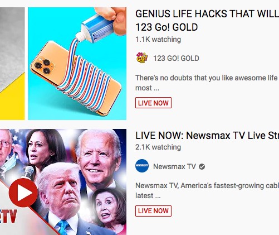The image size is (279, 235).
Task: Open the LIVE NOW: Newsmax TV Live stream title
Action: (x=207, y=136)
